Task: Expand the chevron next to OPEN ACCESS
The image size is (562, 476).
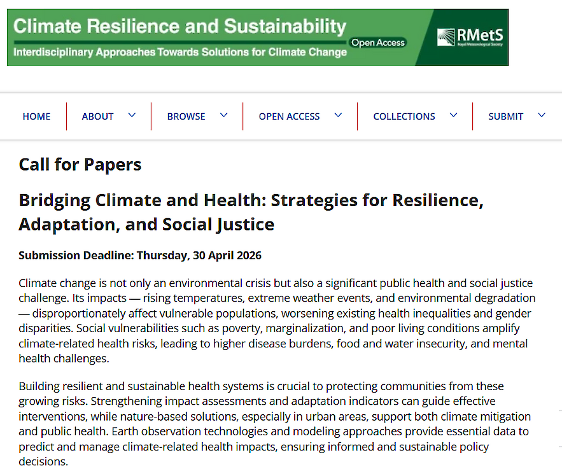Action: click(x=338, y=116)
